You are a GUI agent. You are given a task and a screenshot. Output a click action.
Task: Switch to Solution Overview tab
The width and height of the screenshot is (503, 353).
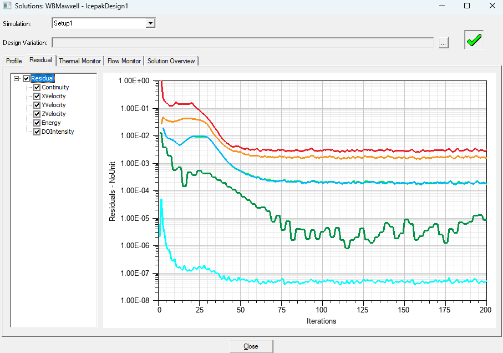pyautogui.click(x=171, y=61)
